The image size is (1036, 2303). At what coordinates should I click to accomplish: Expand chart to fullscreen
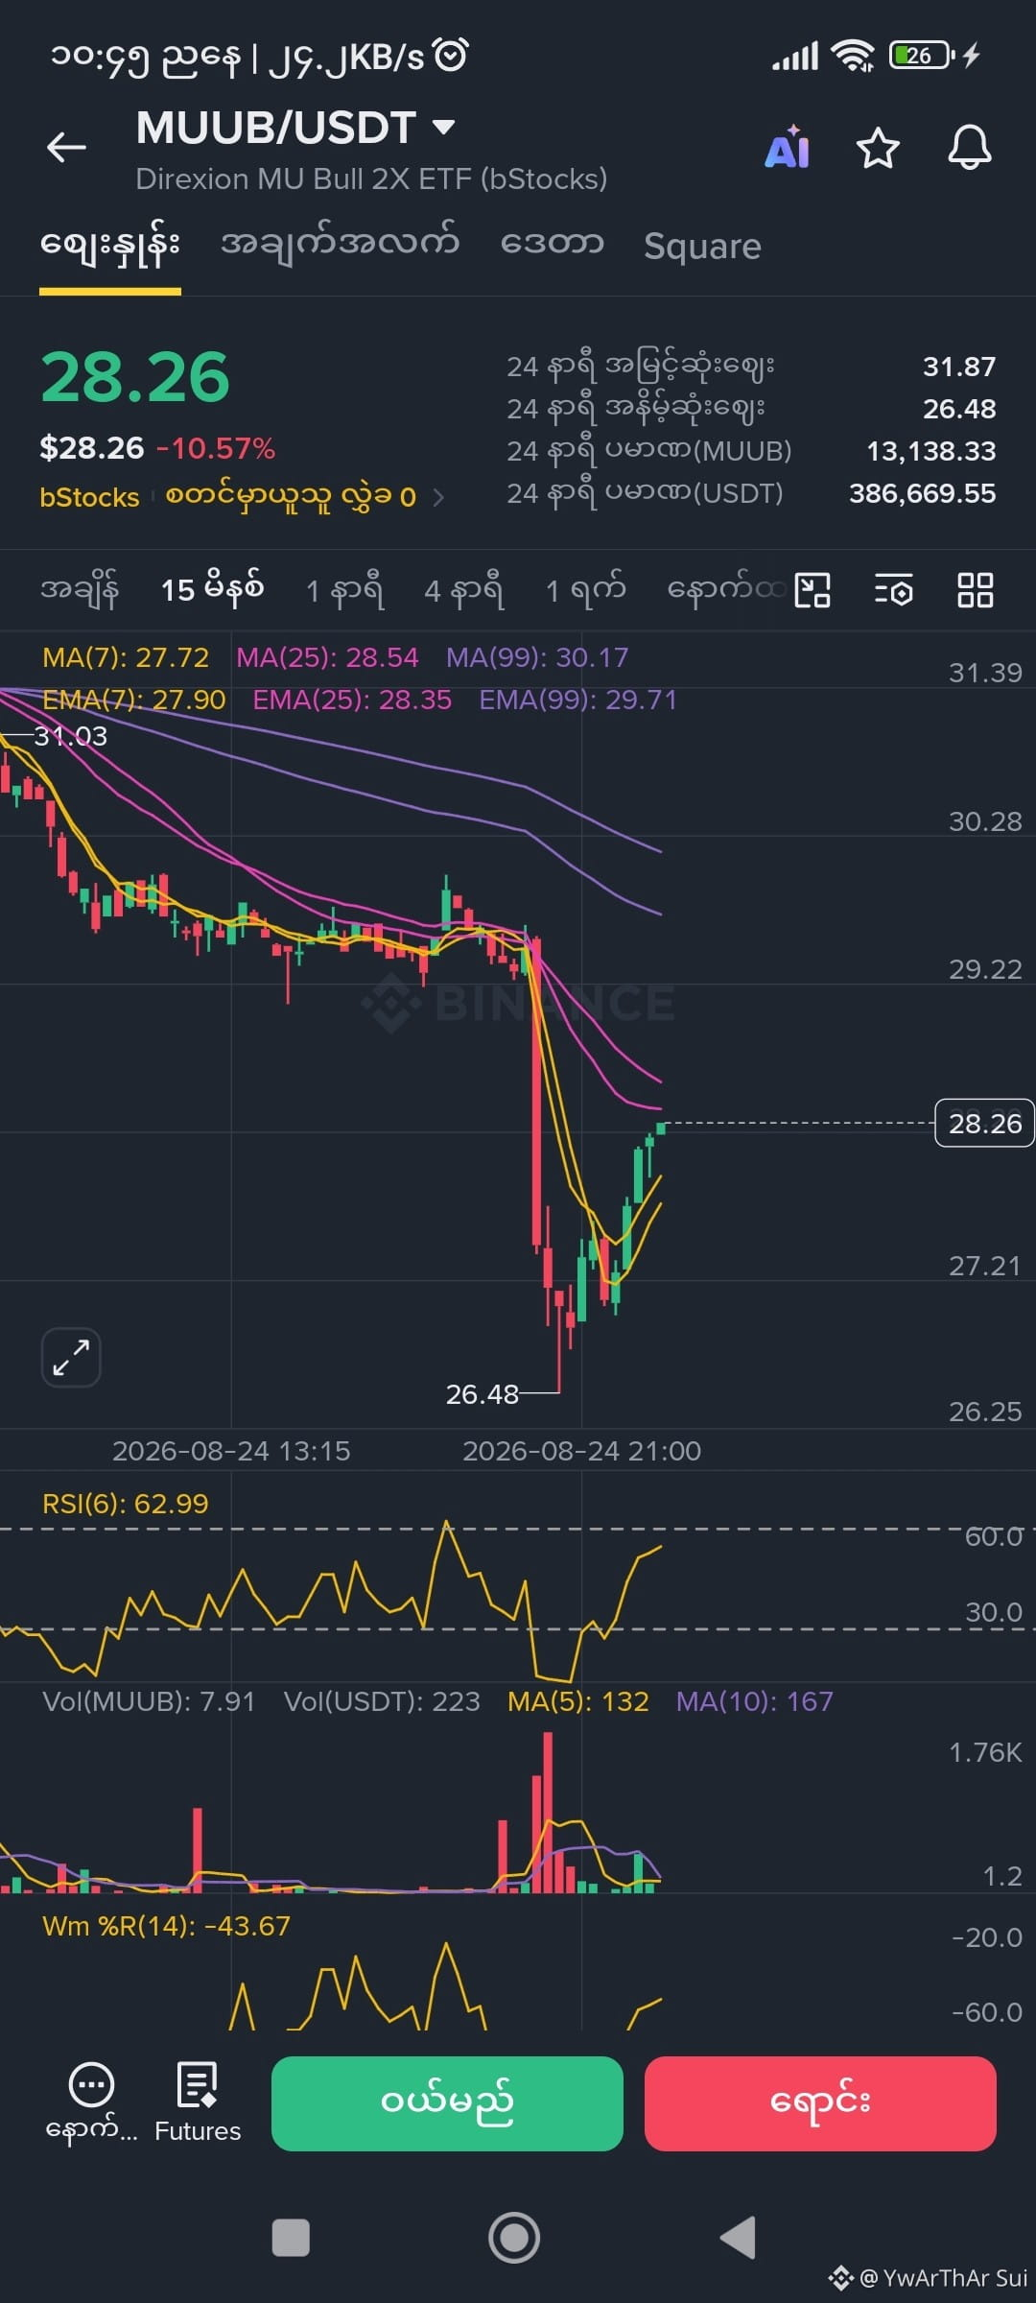[x=71, y=1358]
